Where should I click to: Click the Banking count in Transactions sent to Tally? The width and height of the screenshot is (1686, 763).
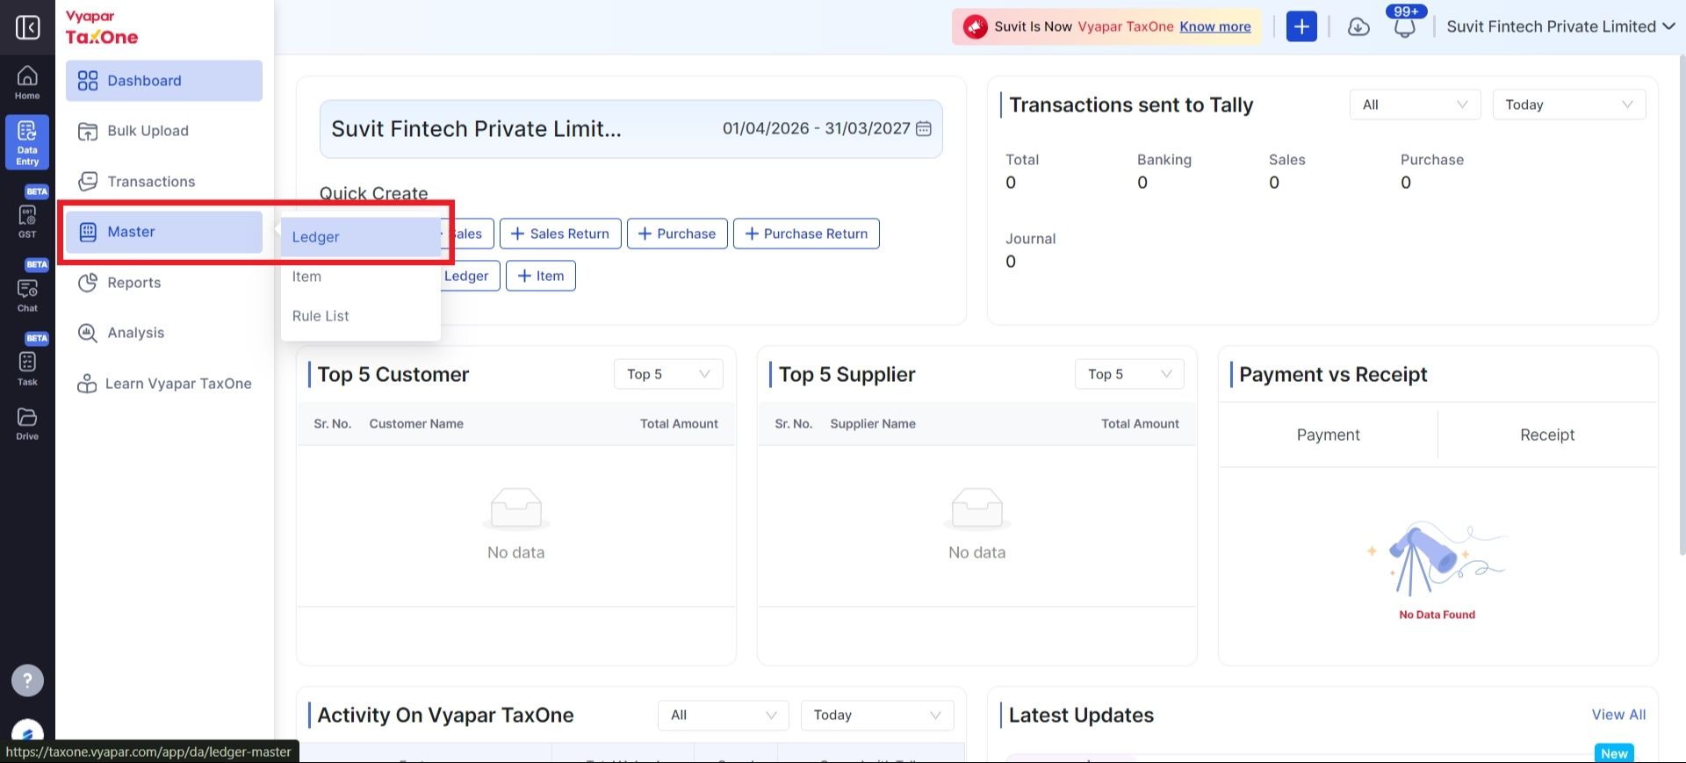coord(1142,183)
